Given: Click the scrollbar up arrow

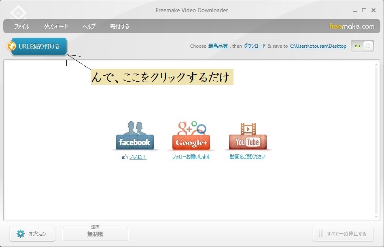Looking at the screenshot, I should point(376,65).
